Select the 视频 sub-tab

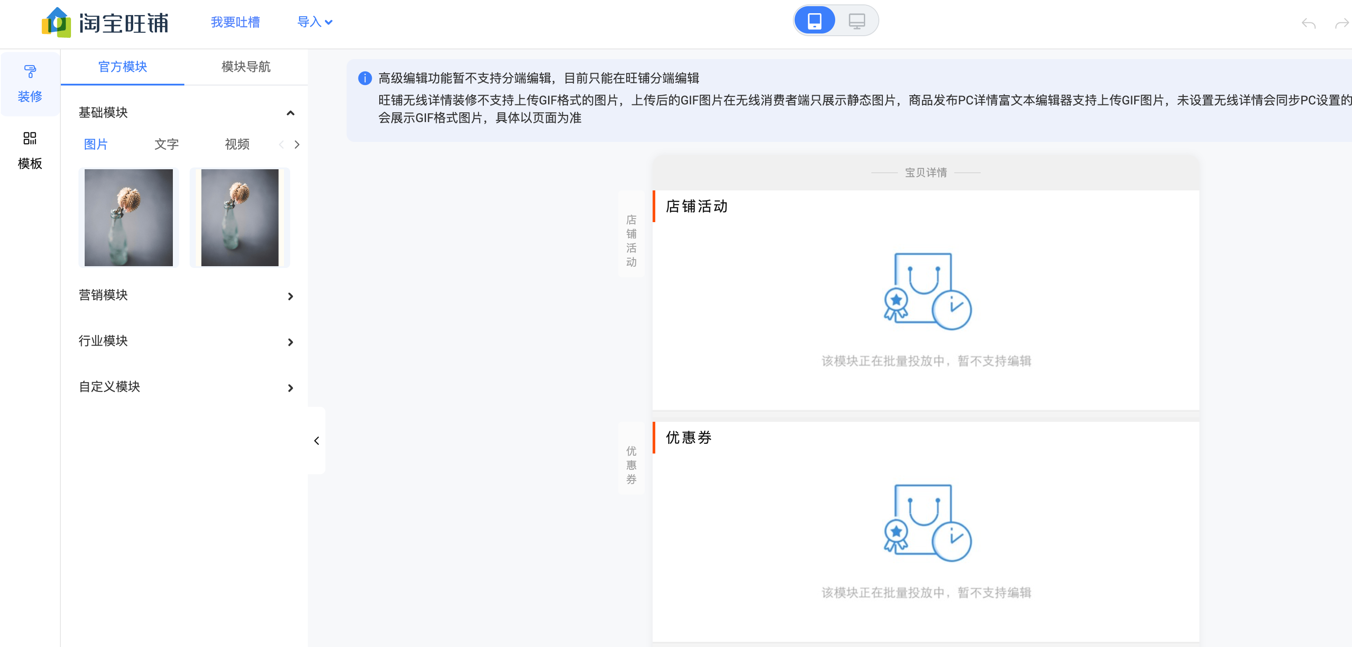point(237,144)
